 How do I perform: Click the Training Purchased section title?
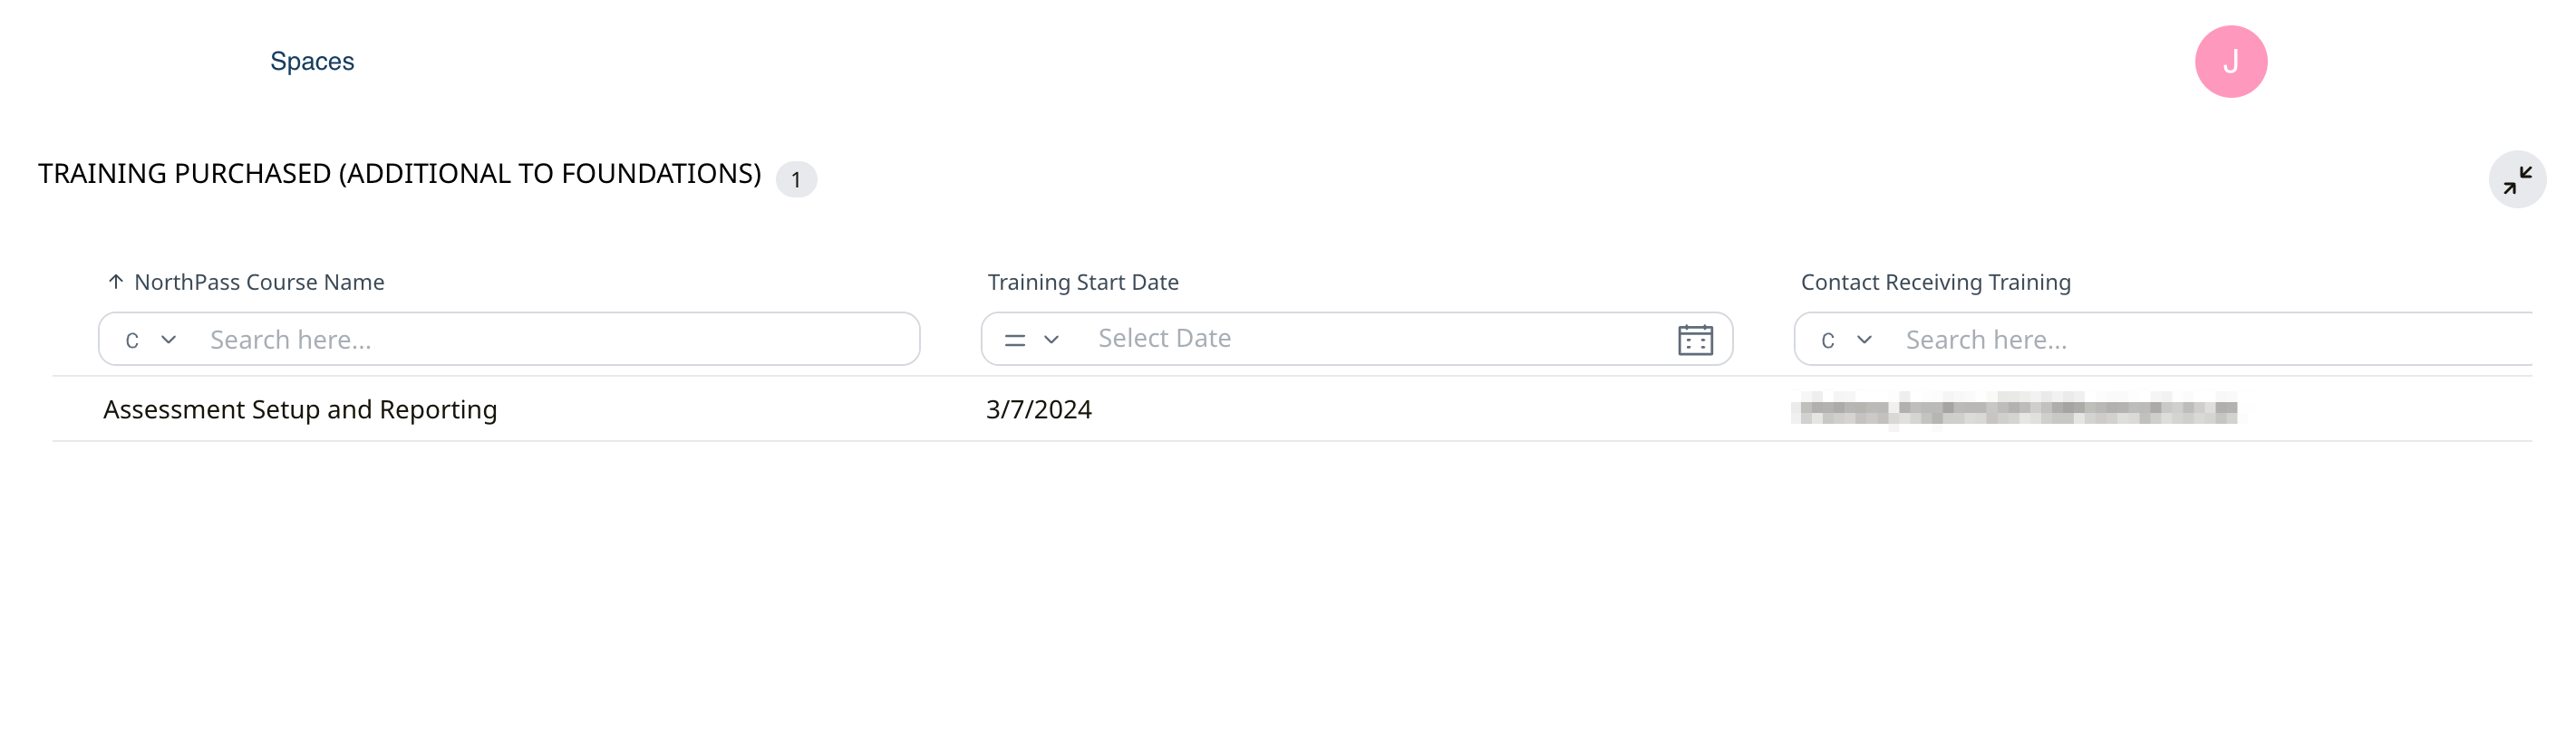399,174
